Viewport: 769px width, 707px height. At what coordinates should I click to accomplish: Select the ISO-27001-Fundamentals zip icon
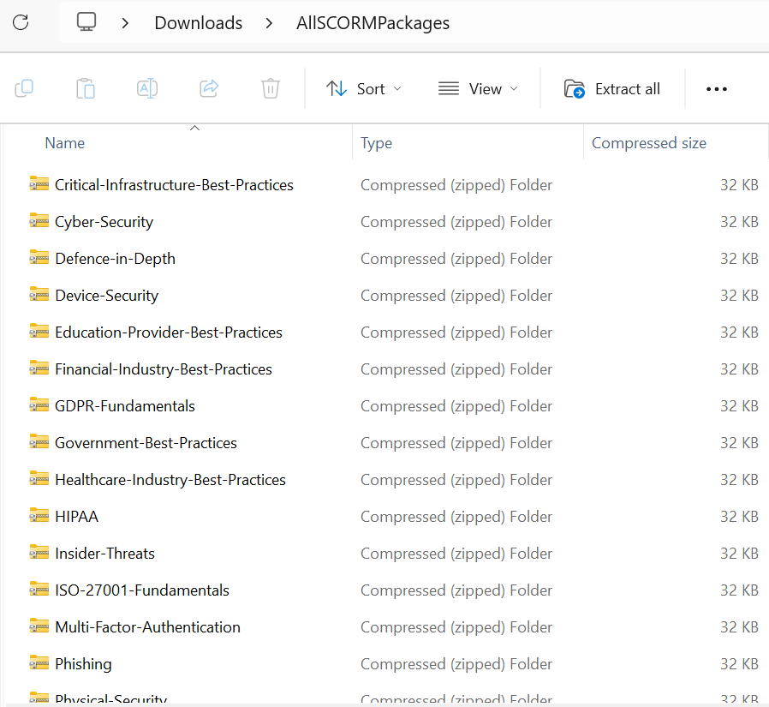click(x=39, y=590)
